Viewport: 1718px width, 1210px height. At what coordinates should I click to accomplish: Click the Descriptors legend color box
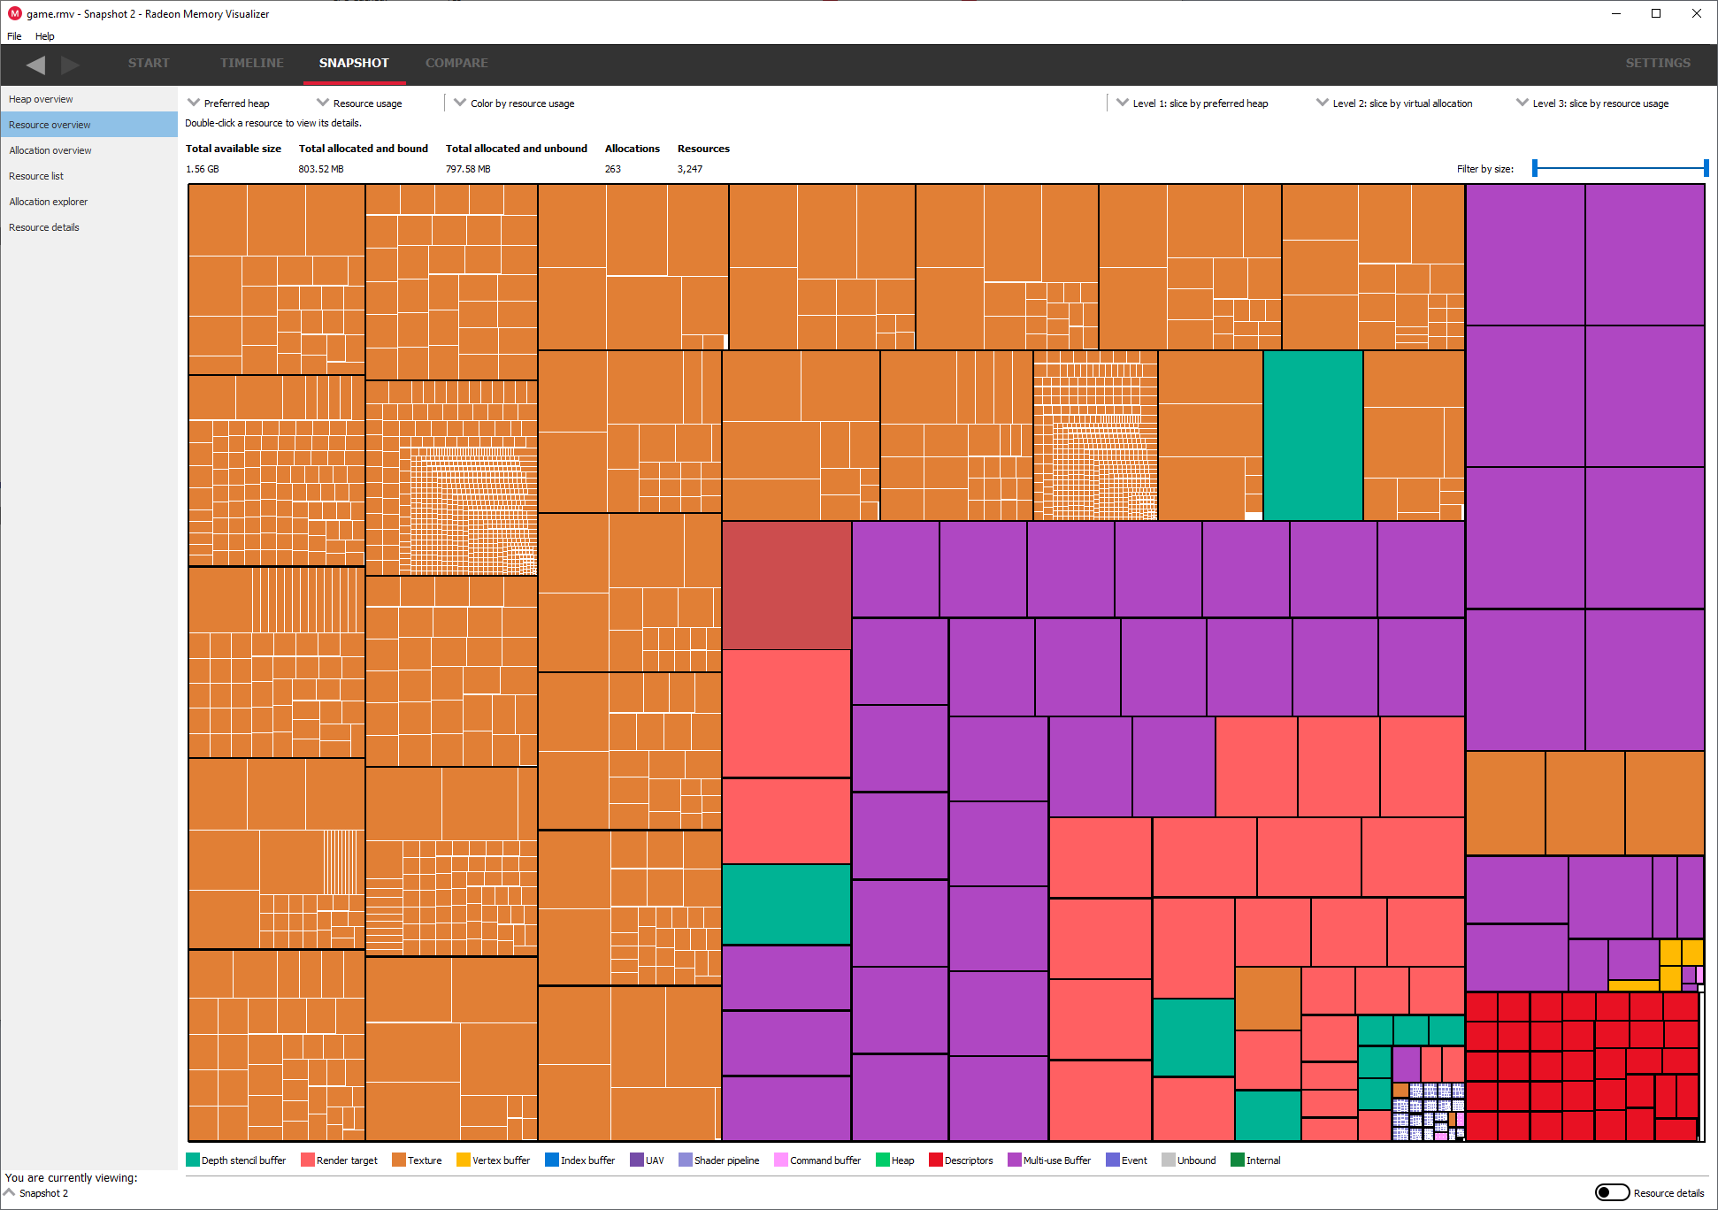(935, 1160)
